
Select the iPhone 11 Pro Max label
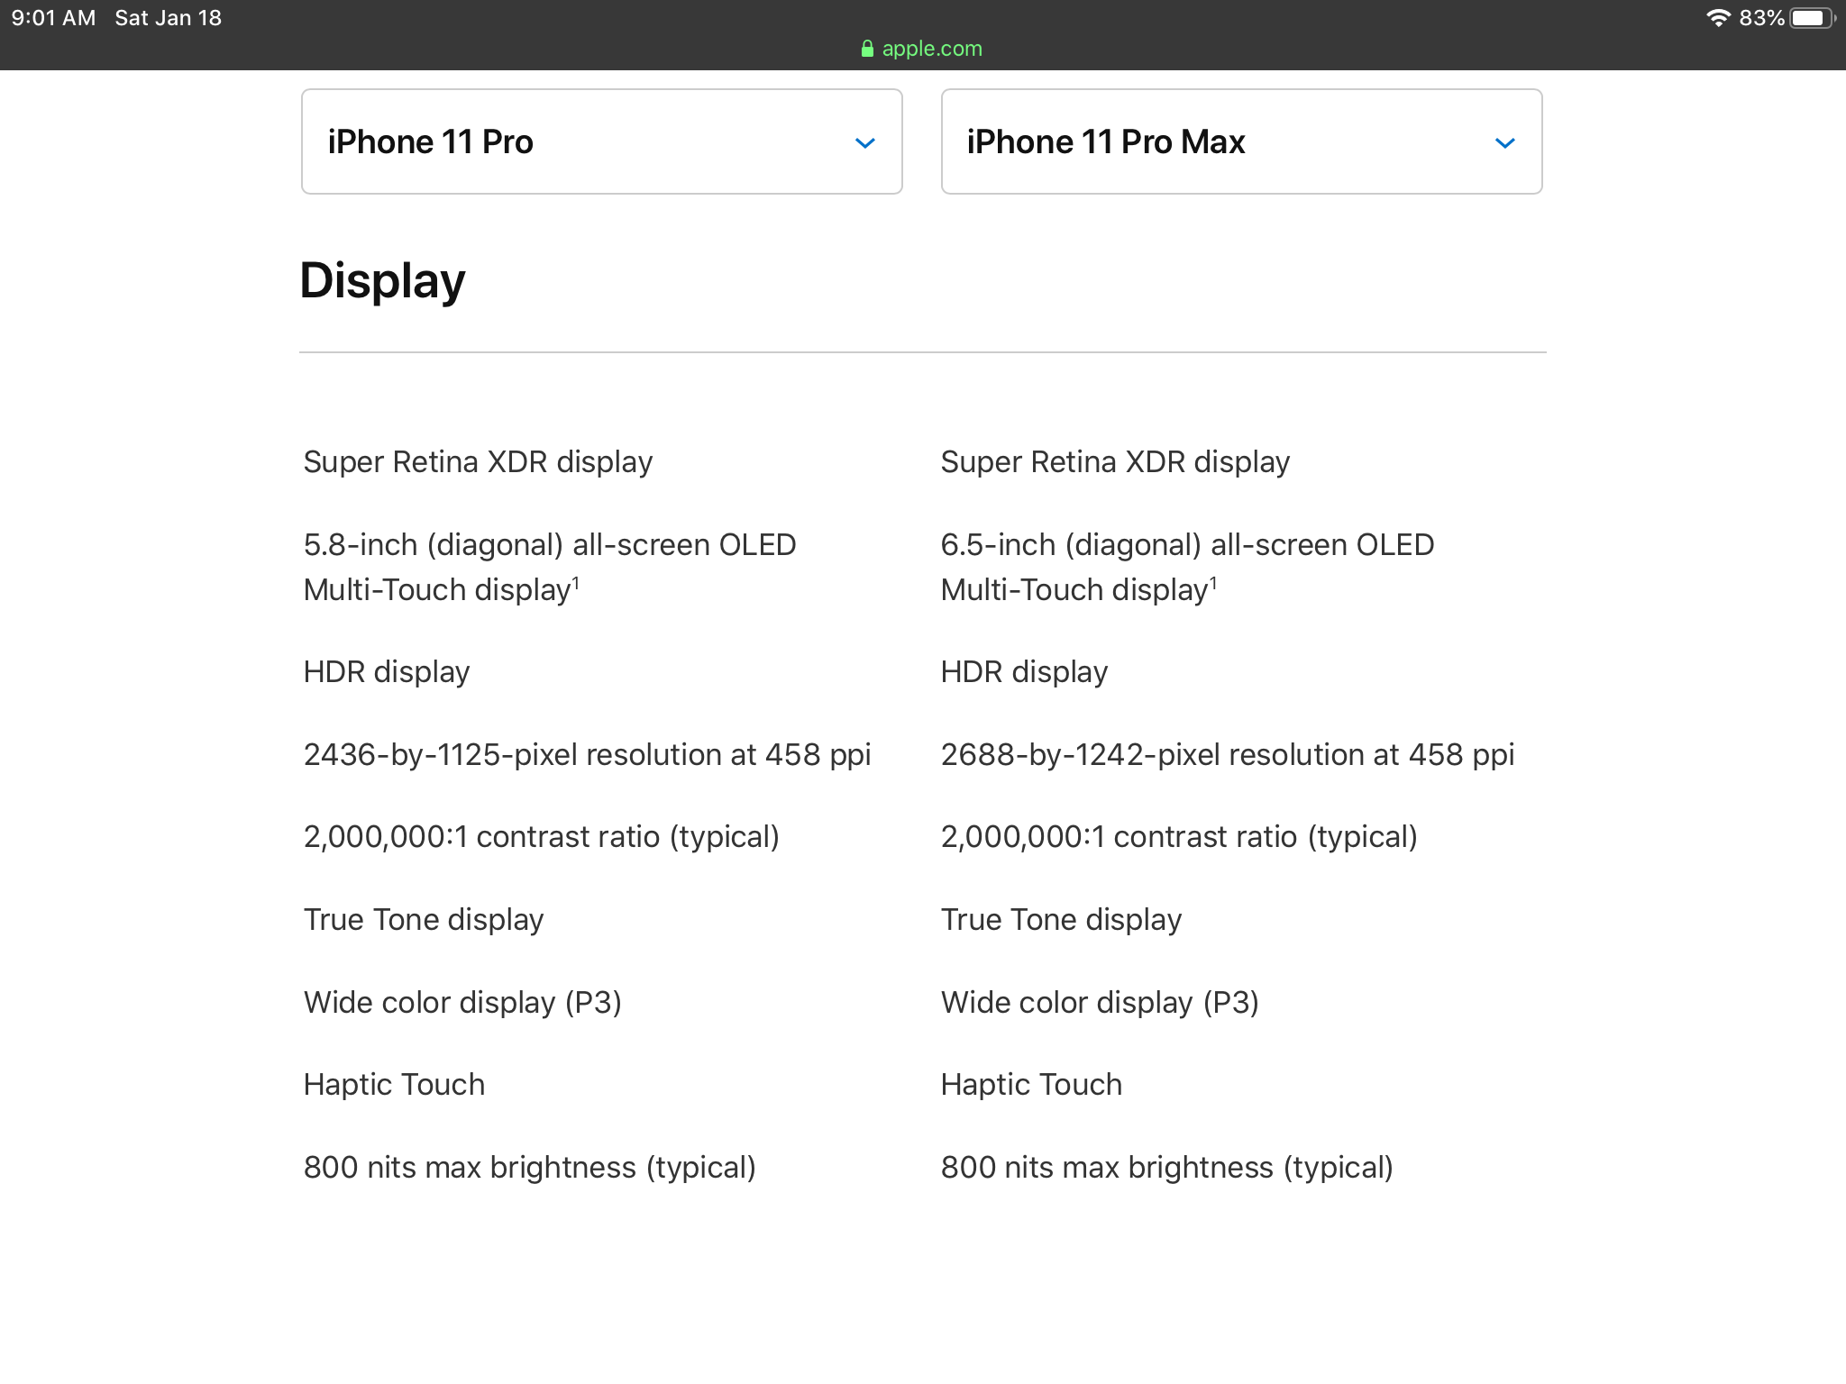click(x=1106, y=141)
